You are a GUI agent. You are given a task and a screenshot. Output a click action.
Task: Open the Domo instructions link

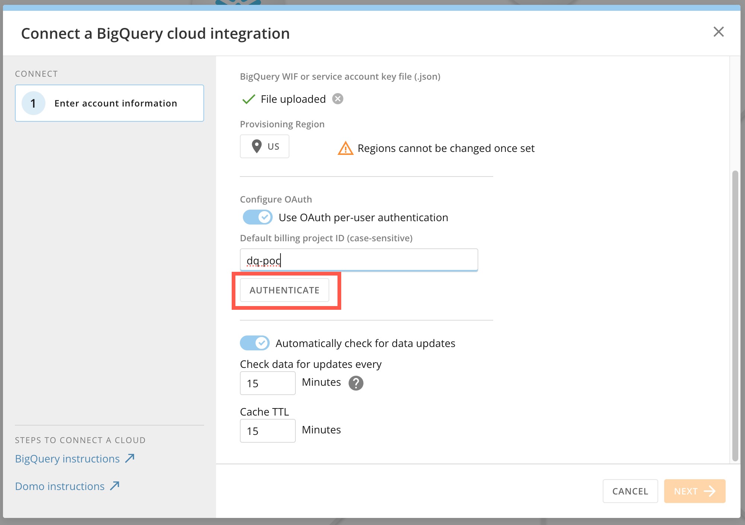pyautogui.click(x=59, y=486)
